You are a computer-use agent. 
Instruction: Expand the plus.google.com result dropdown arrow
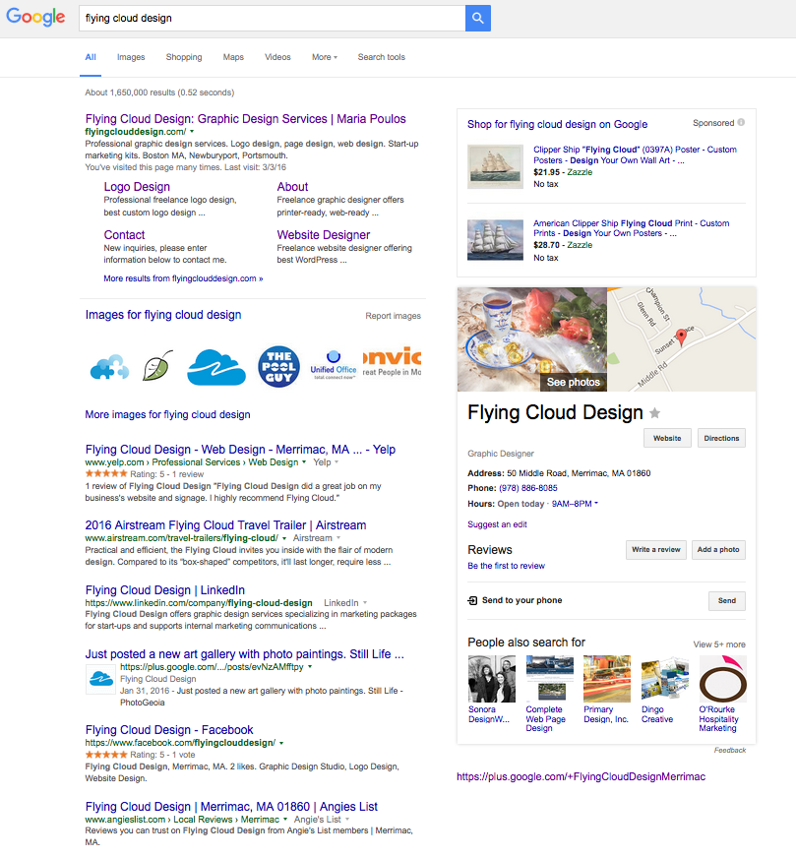coord(310,667)
